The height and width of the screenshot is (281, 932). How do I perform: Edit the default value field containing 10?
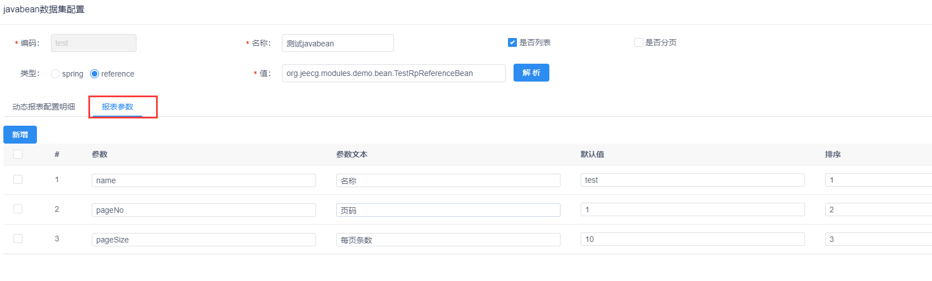[x=693, y=239]
